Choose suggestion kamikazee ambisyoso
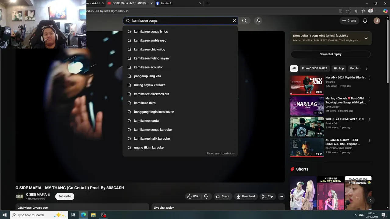 [180, 40]
